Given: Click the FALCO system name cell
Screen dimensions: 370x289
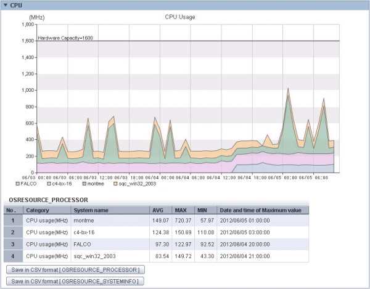Looking at the screenshot, I should 110,244.
